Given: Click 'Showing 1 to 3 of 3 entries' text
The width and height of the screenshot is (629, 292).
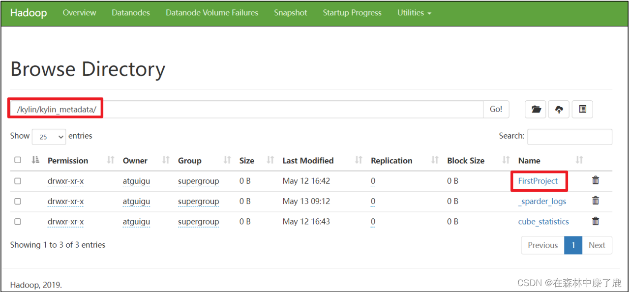Looking at the screenshot, I should [58, 245].
